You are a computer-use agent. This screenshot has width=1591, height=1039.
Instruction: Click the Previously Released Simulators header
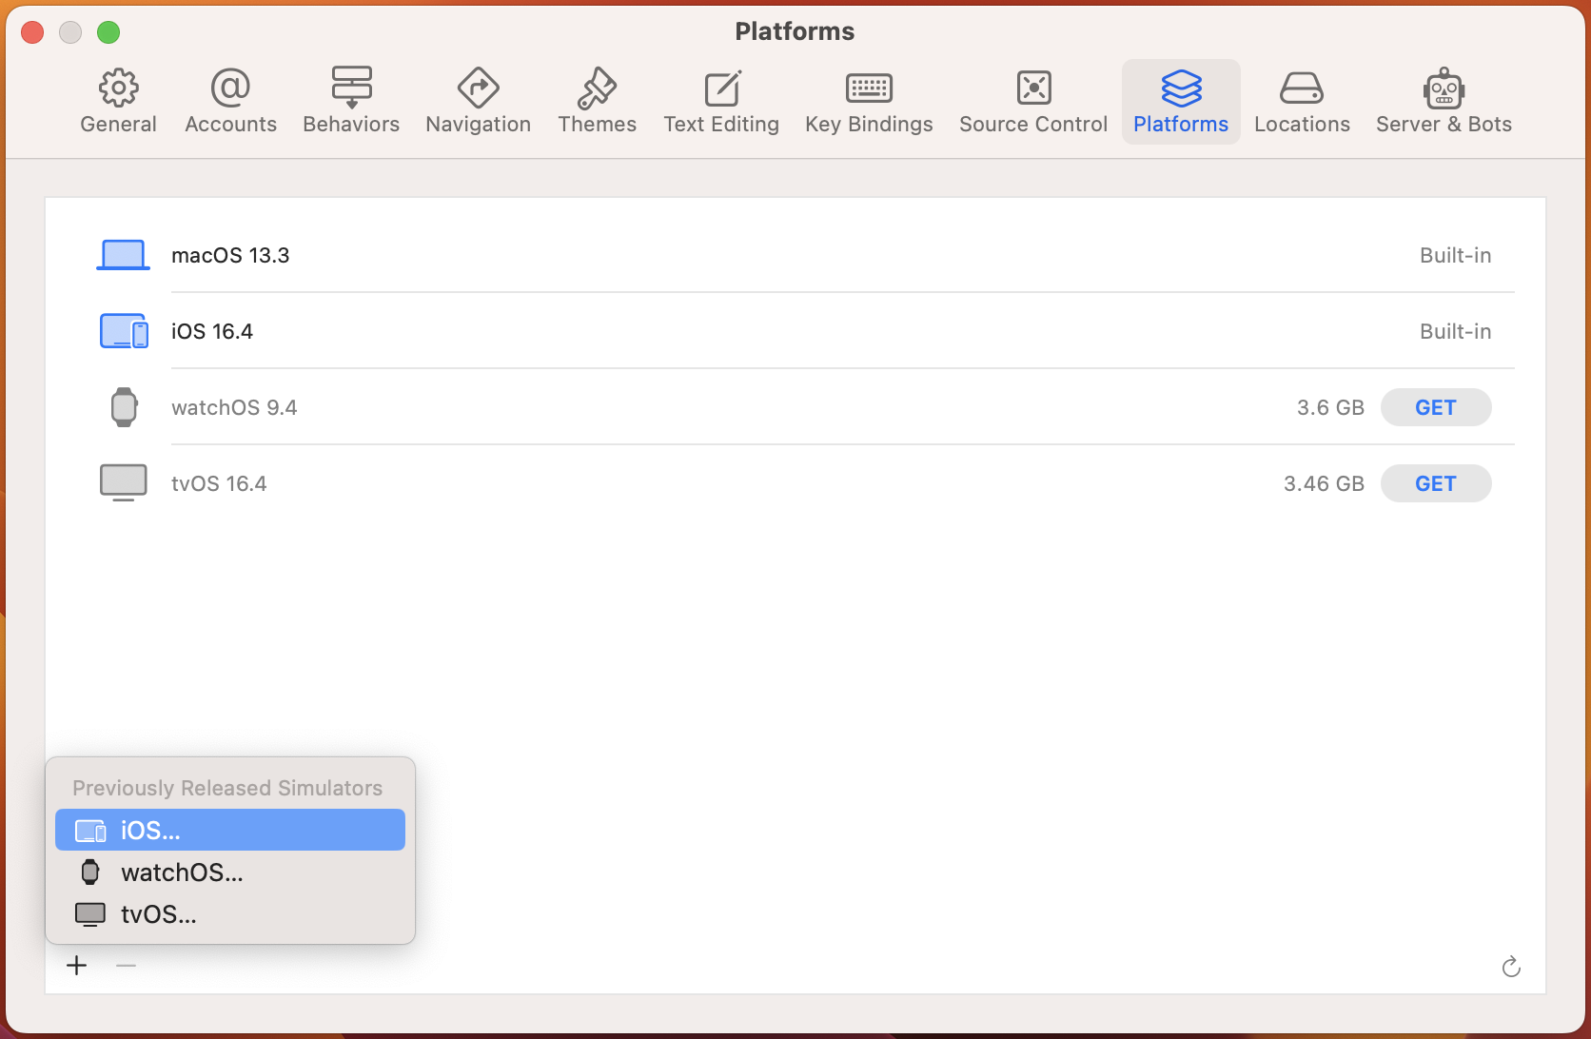pyautogui.click(x=227, y=788)
